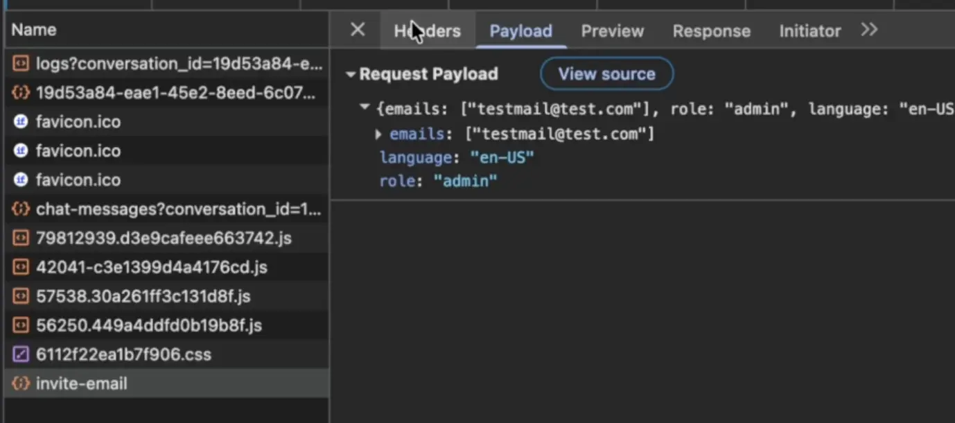The height and width of the screenshot is (423, 955).
Task: Select the Payload tab
Action: click(x=520, y=31)
